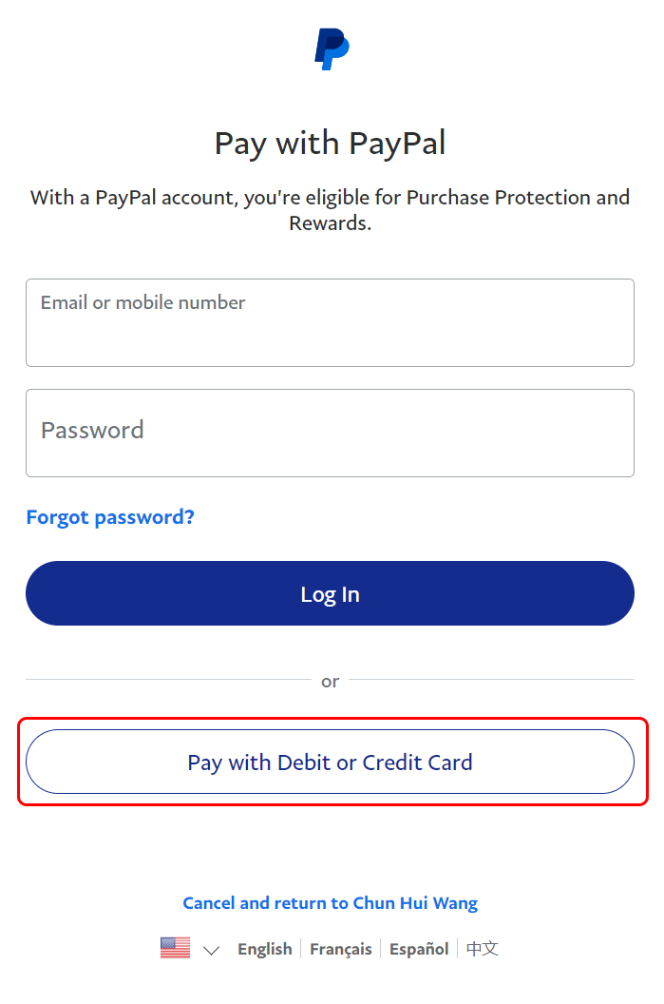Click the "With a PayPal account" text
Image resolution: width=664 pixels, height=1004 pixels.
(x=132, y=198)
